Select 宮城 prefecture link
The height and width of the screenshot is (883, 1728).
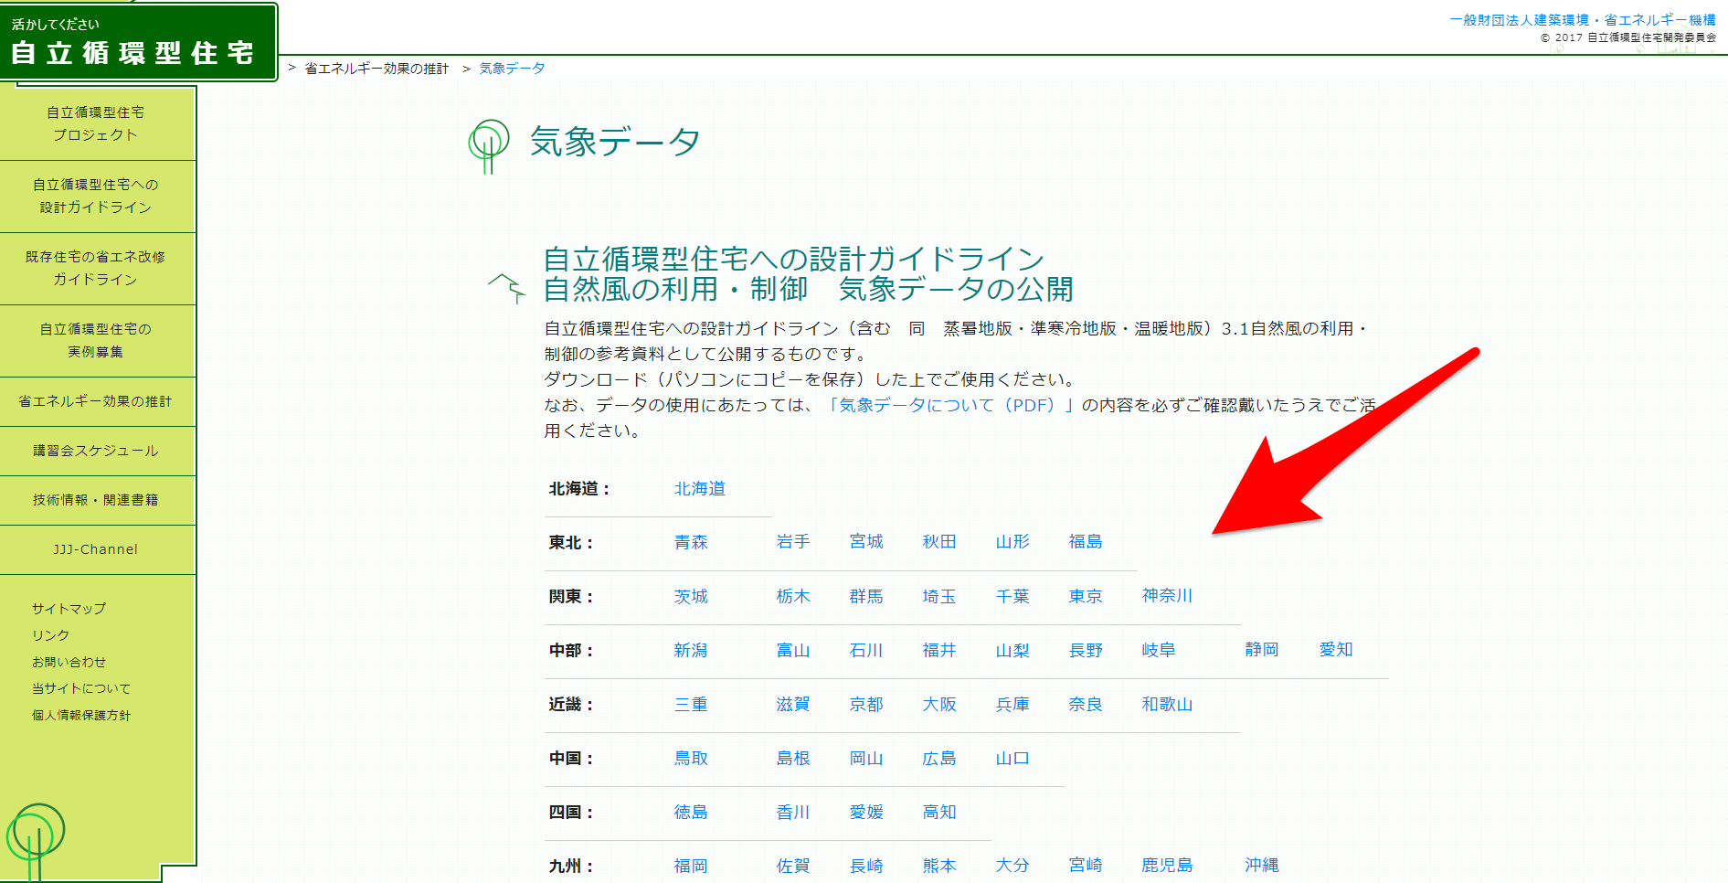(866, 542)
